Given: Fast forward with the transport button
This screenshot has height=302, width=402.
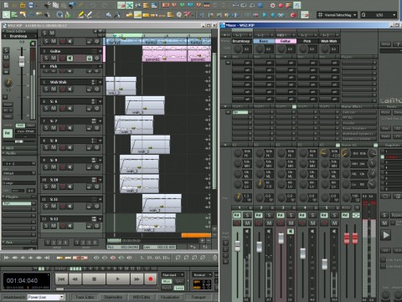Looking at the screenshot, I should 137,279.
